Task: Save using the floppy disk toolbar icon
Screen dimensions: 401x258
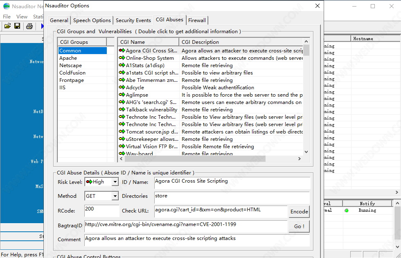Action: 17,26
